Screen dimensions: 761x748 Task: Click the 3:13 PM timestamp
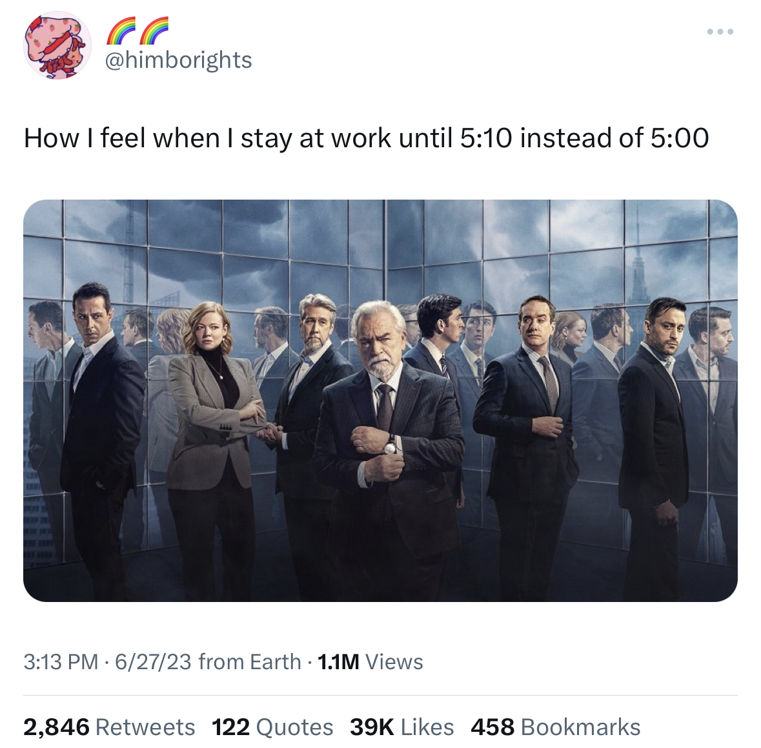(61, 662)
